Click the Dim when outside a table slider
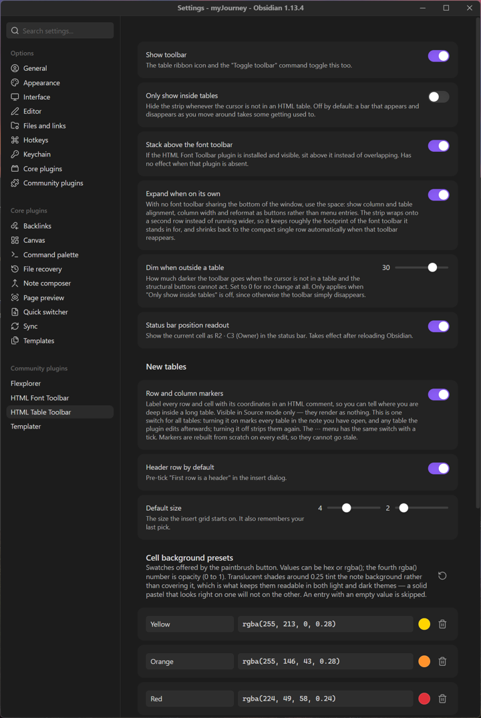 (422, 267)
